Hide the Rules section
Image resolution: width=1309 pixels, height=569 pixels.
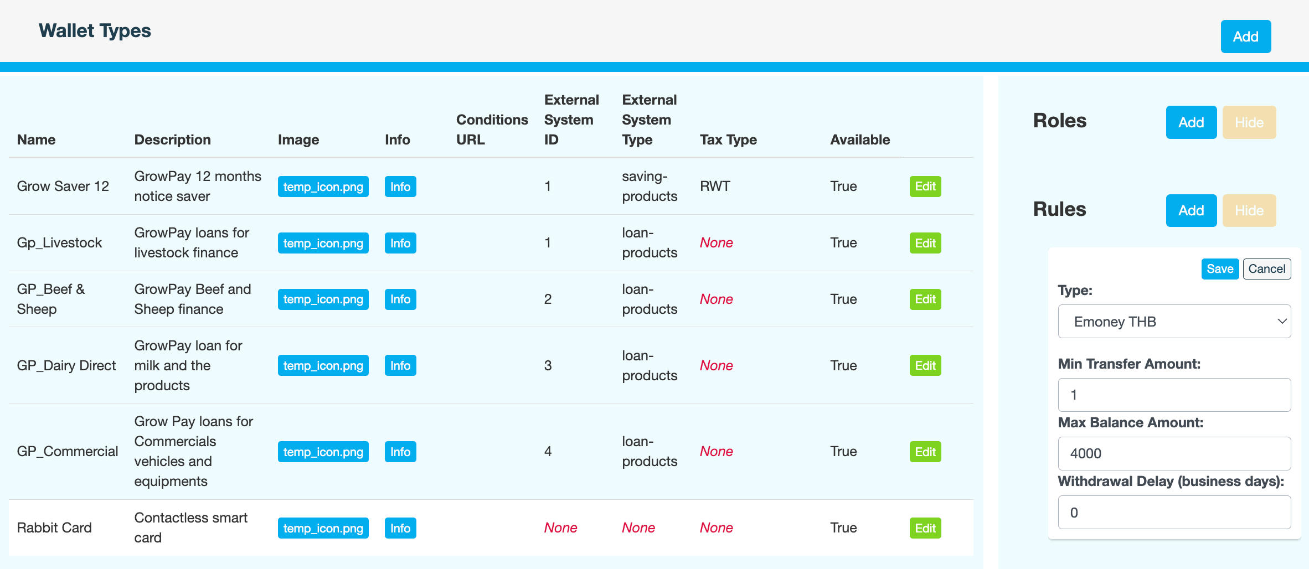click(1249, 210)
